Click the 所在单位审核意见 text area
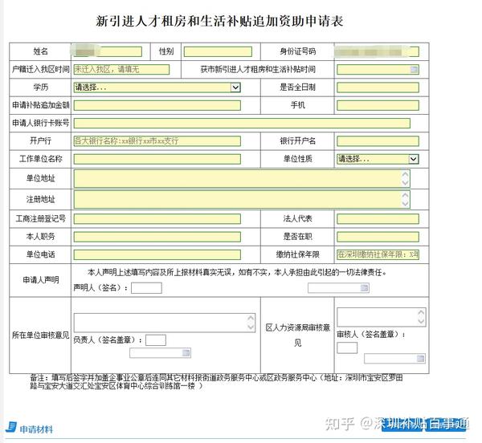This screenshot has width=482, height=443. tap(165, 323)
